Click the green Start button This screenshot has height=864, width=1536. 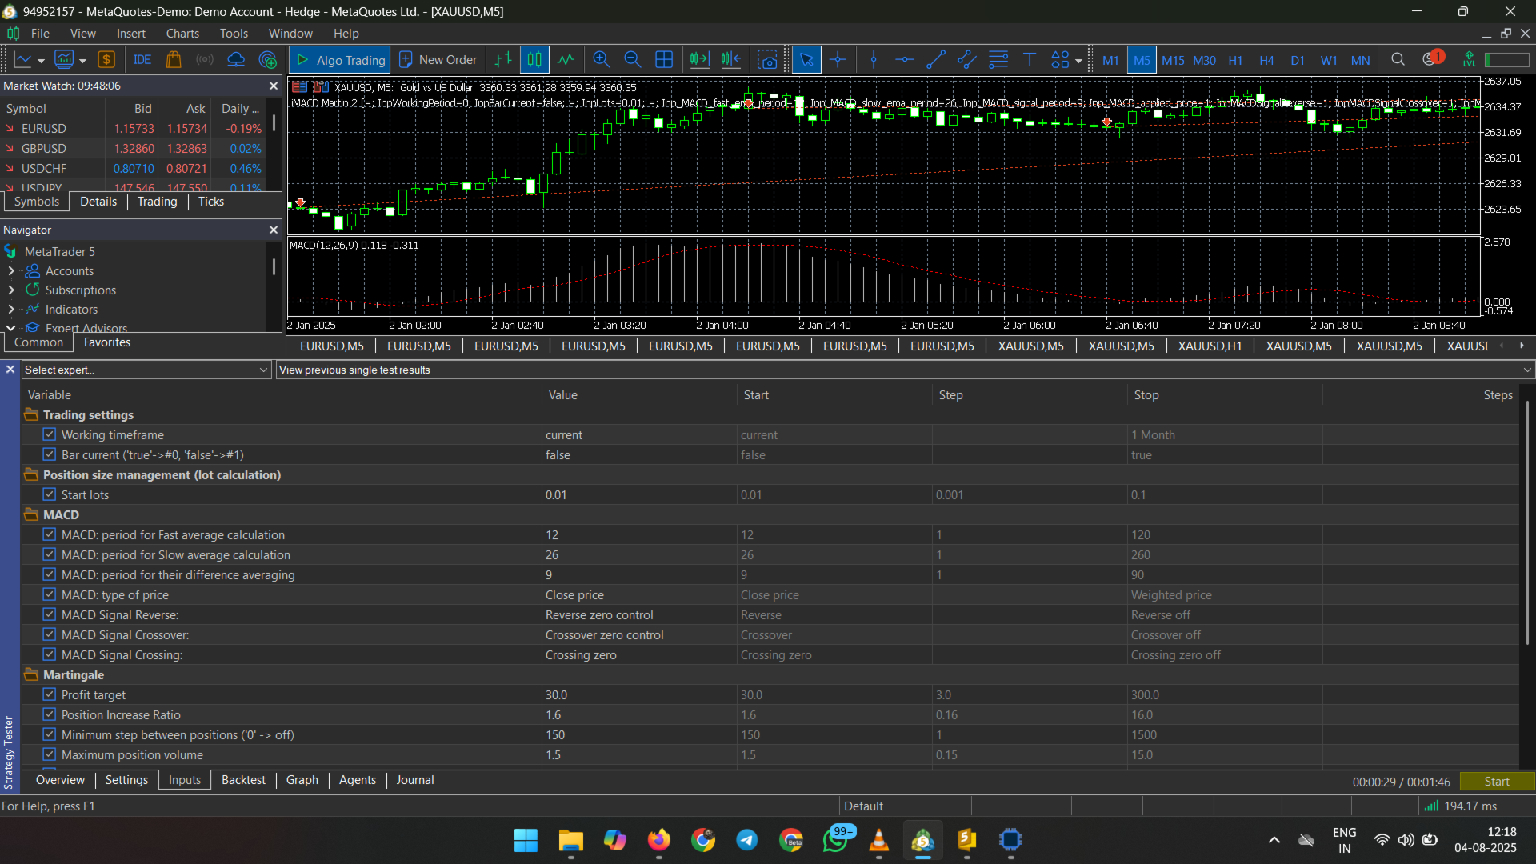(x=1497, y=782)
